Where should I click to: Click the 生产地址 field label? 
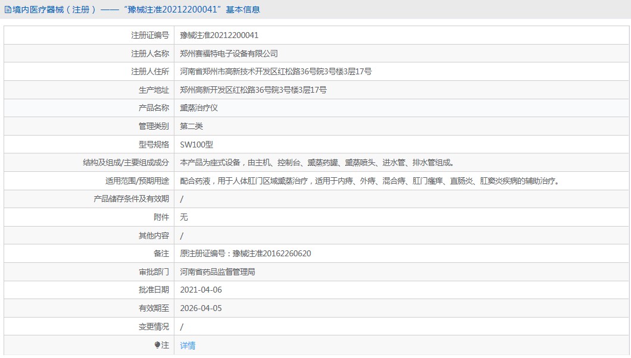click(x=154, y=90)
